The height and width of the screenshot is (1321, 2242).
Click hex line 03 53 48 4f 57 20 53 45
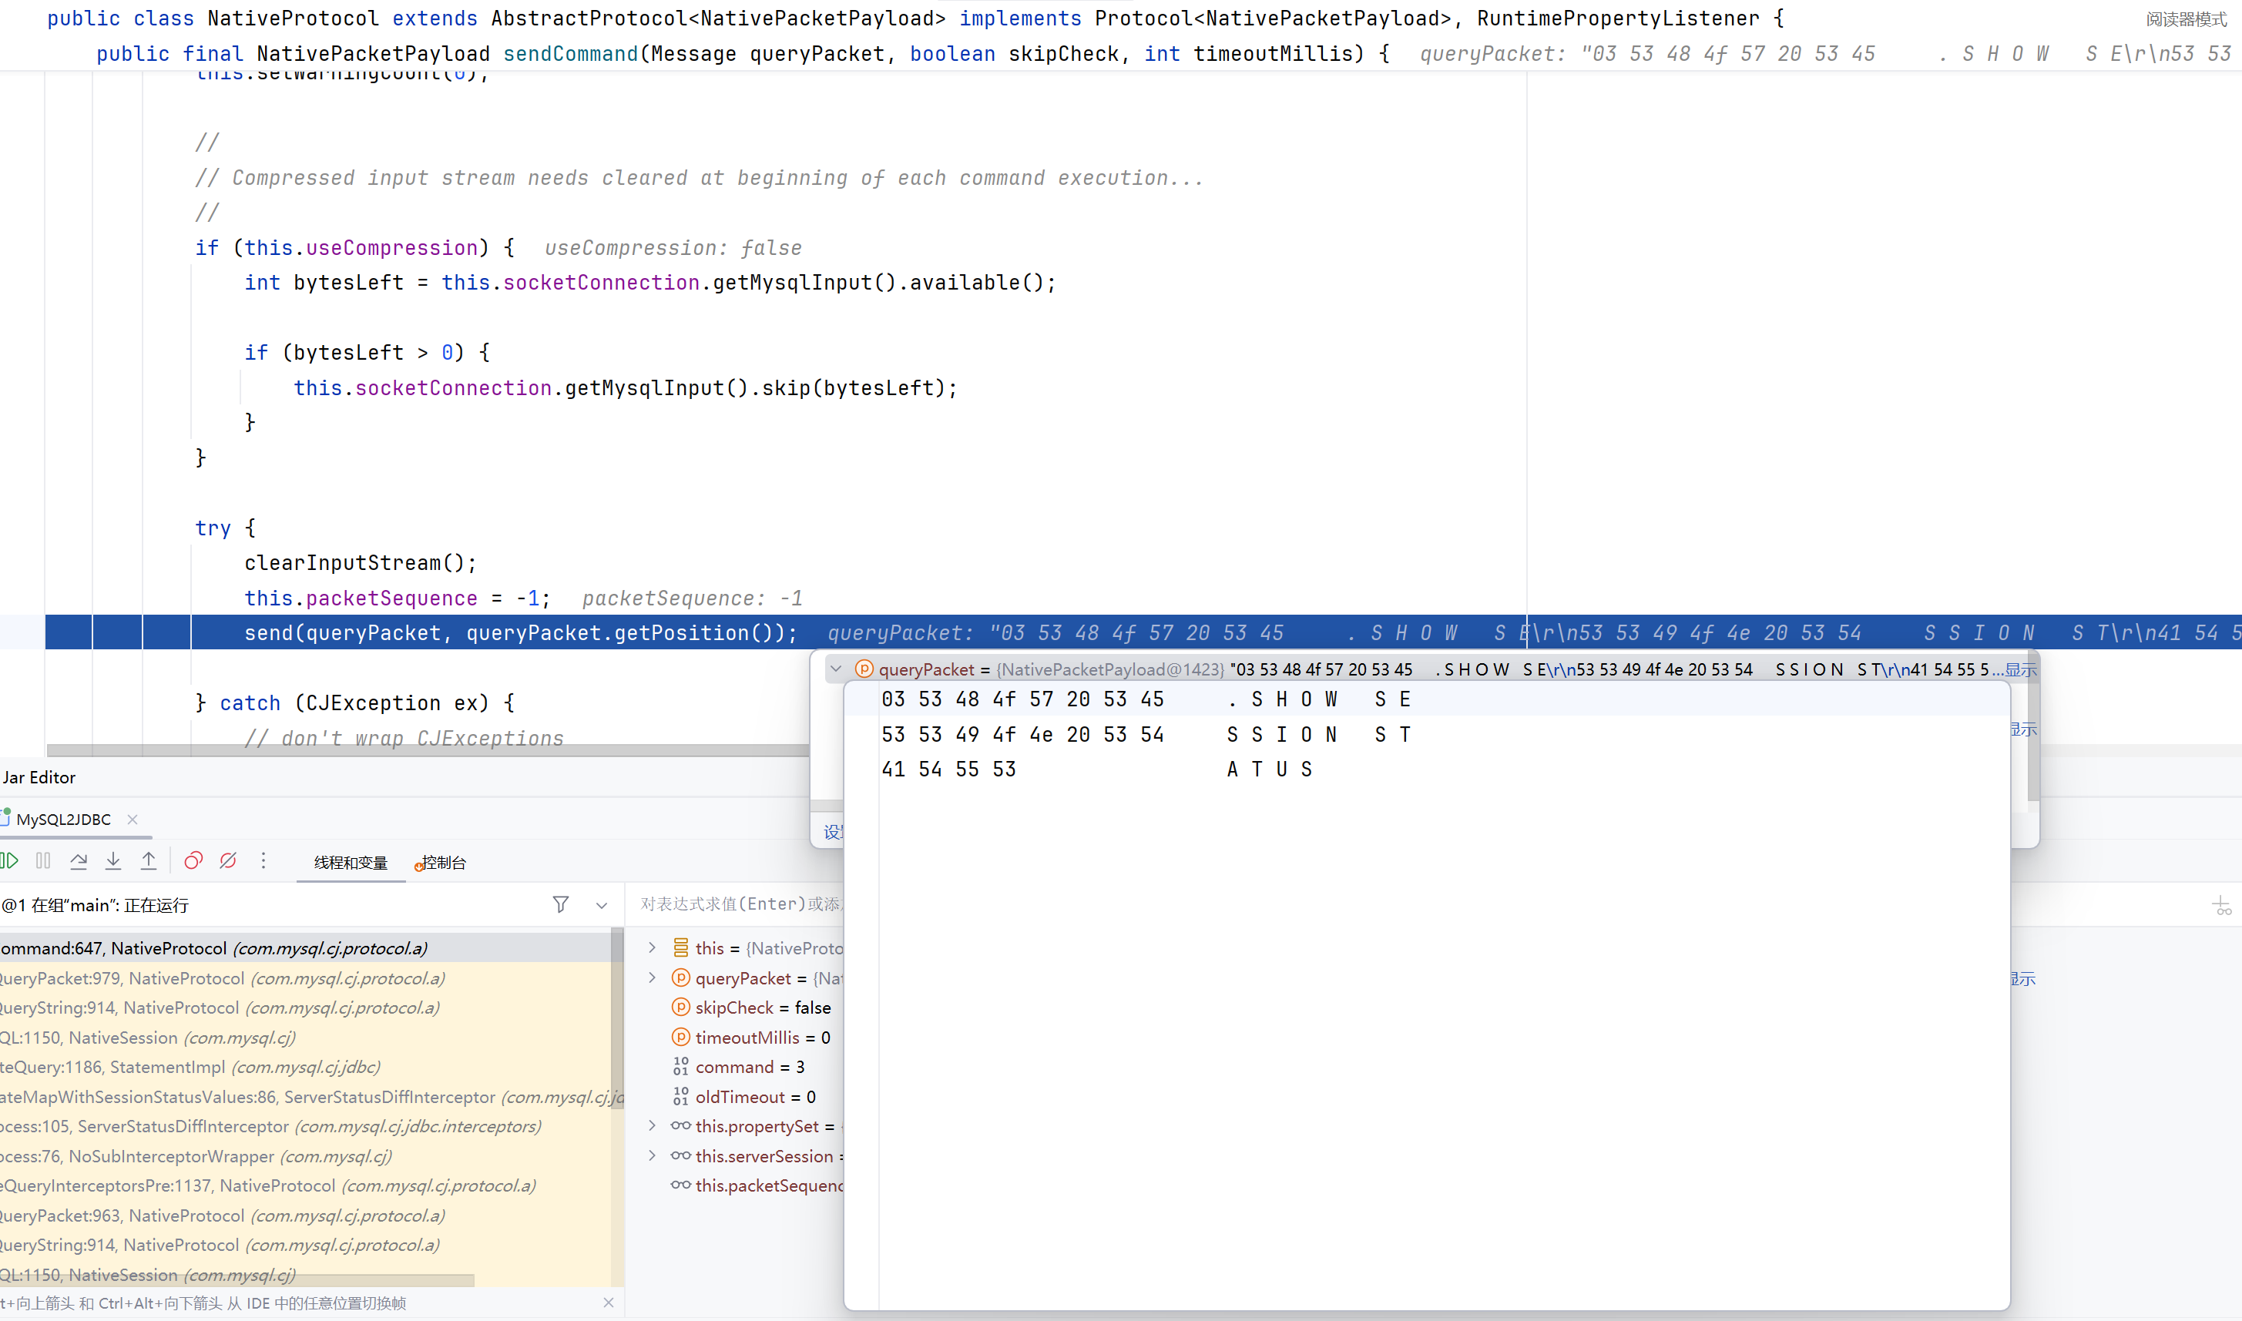coord(1146,699)
